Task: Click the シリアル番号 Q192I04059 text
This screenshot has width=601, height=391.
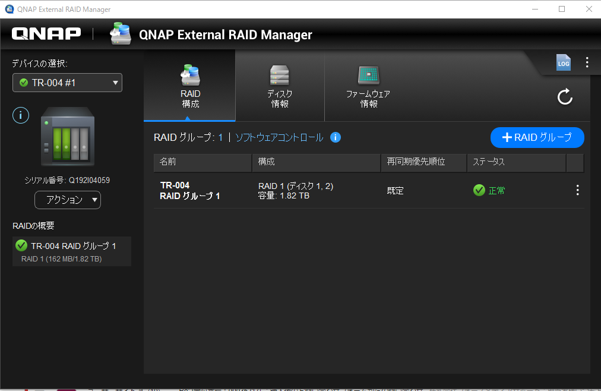Action: (67, 180)
